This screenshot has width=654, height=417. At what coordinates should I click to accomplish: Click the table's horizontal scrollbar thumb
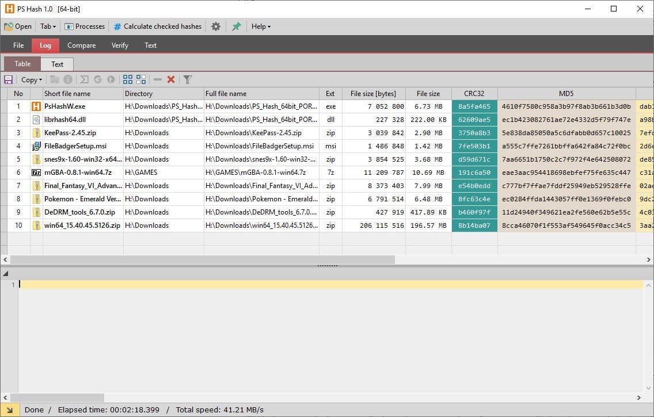202,259
